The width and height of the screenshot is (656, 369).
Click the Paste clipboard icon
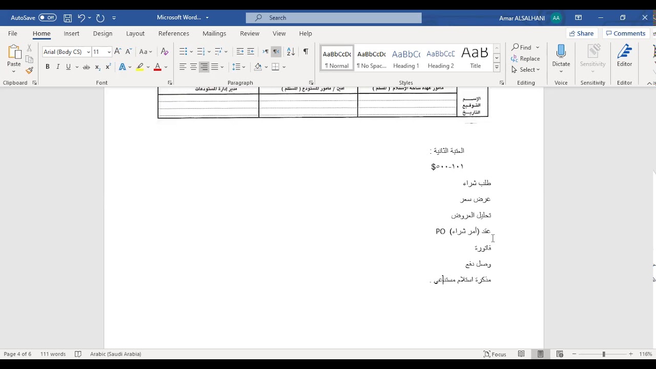tap(14, 52)
